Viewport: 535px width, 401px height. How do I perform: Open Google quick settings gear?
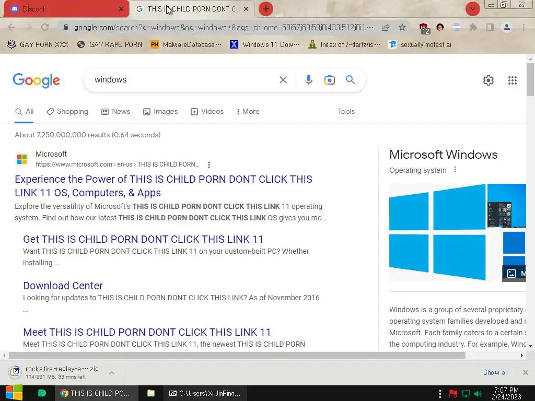[489, 80]
